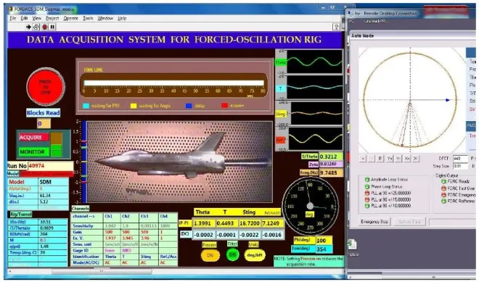Viewport: 479px width, 282px height.
Task: Click the red Abort Execution icon
Action: coord(44,27)
